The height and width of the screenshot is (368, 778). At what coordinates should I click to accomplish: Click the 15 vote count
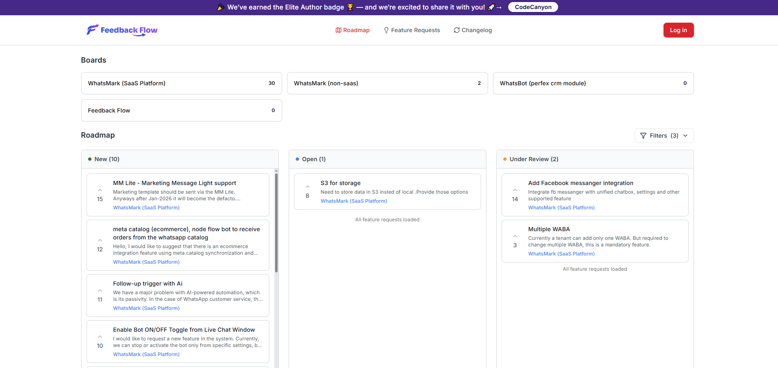100,199
